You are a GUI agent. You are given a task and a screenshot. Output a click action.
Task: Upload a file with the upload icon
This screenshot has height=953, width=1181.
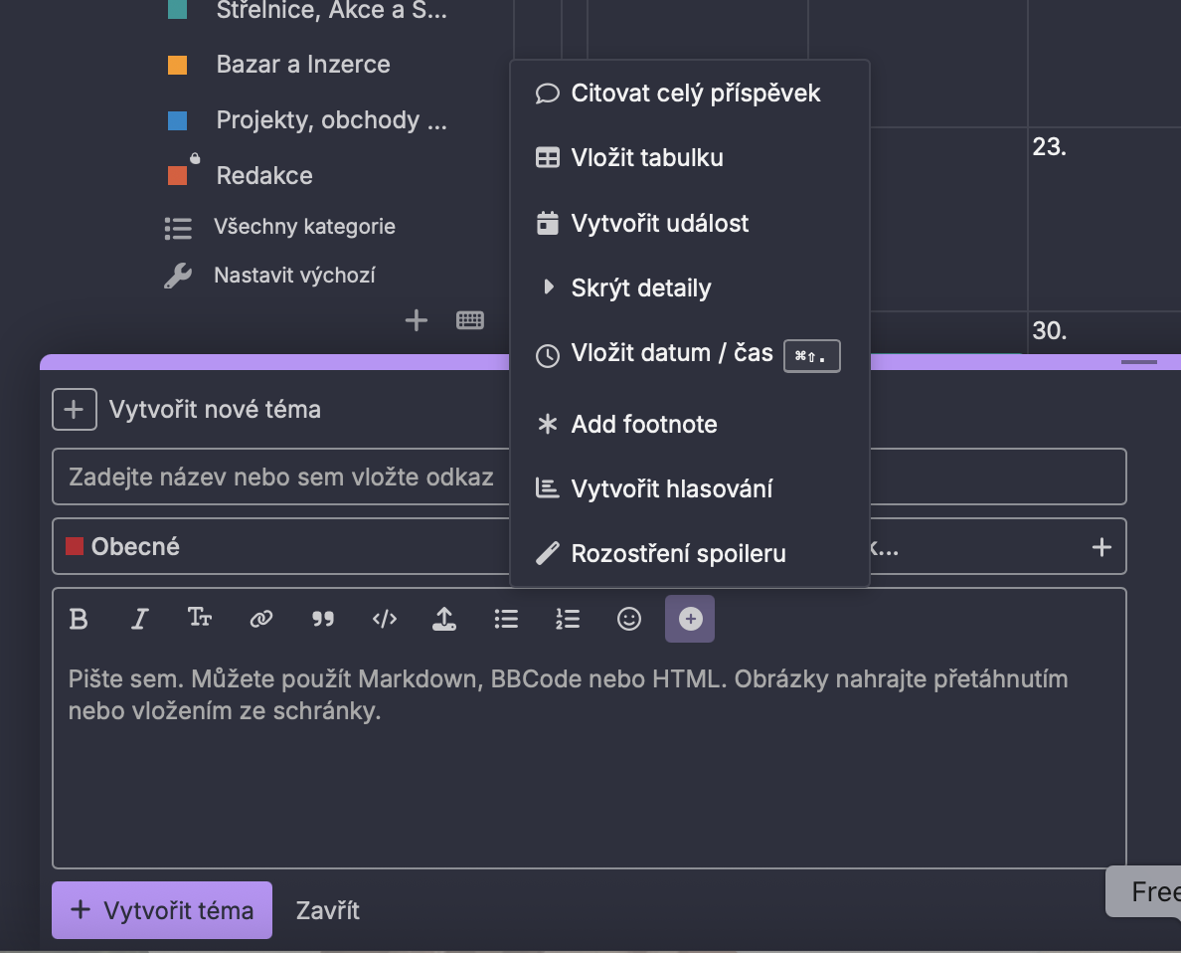click(443, 619)
